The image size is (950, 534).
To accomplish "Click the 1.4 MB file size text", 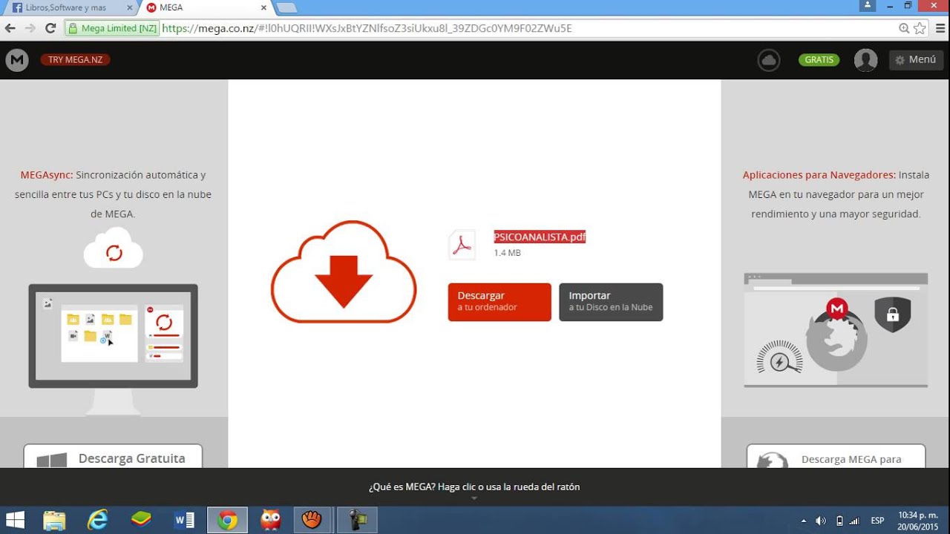I will pyautogui.click(x=508, y=253).
